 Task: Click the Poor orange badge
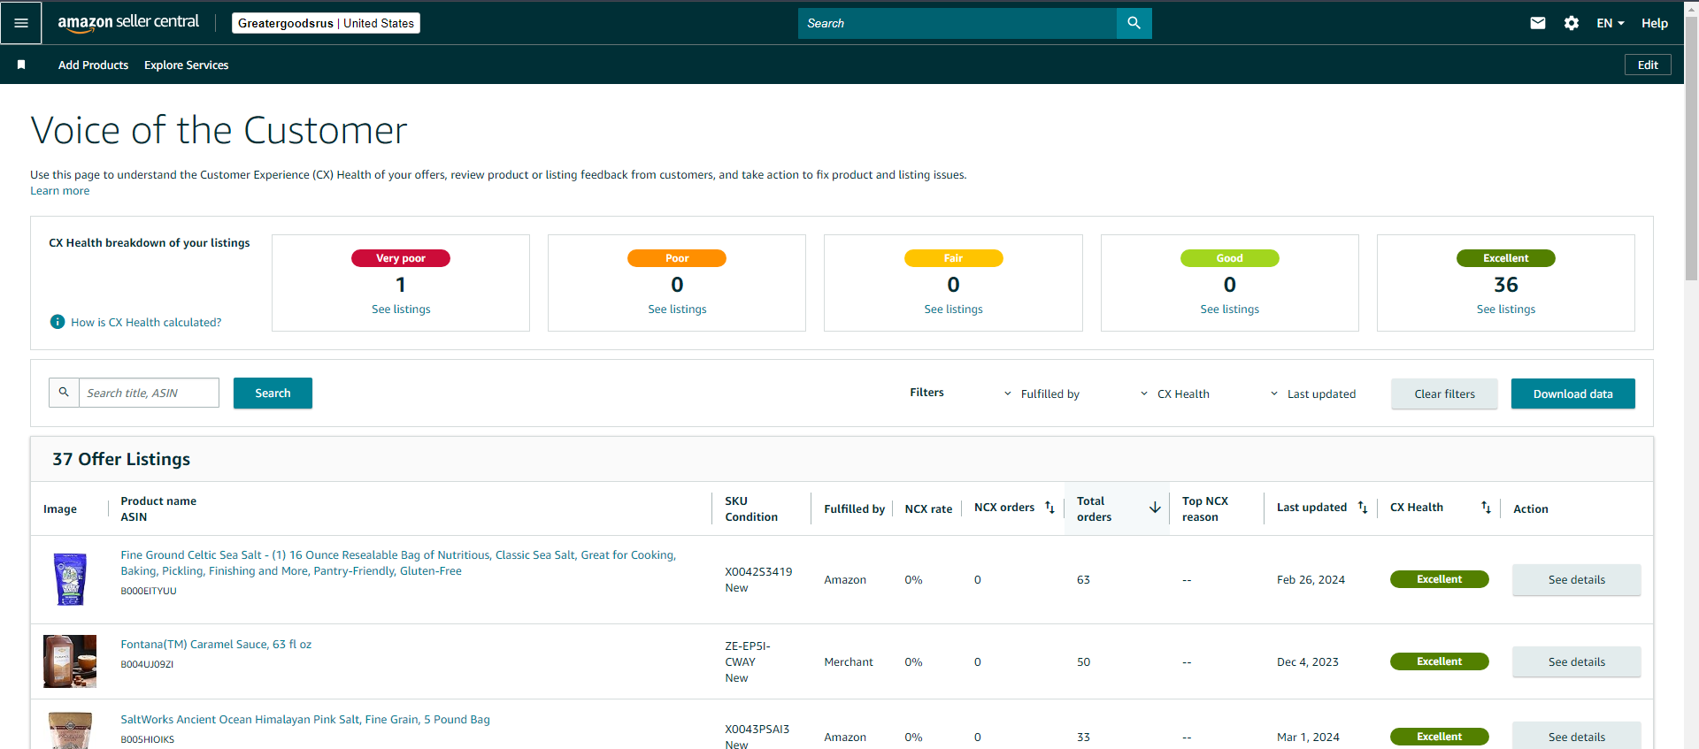[x=677, y=258]
